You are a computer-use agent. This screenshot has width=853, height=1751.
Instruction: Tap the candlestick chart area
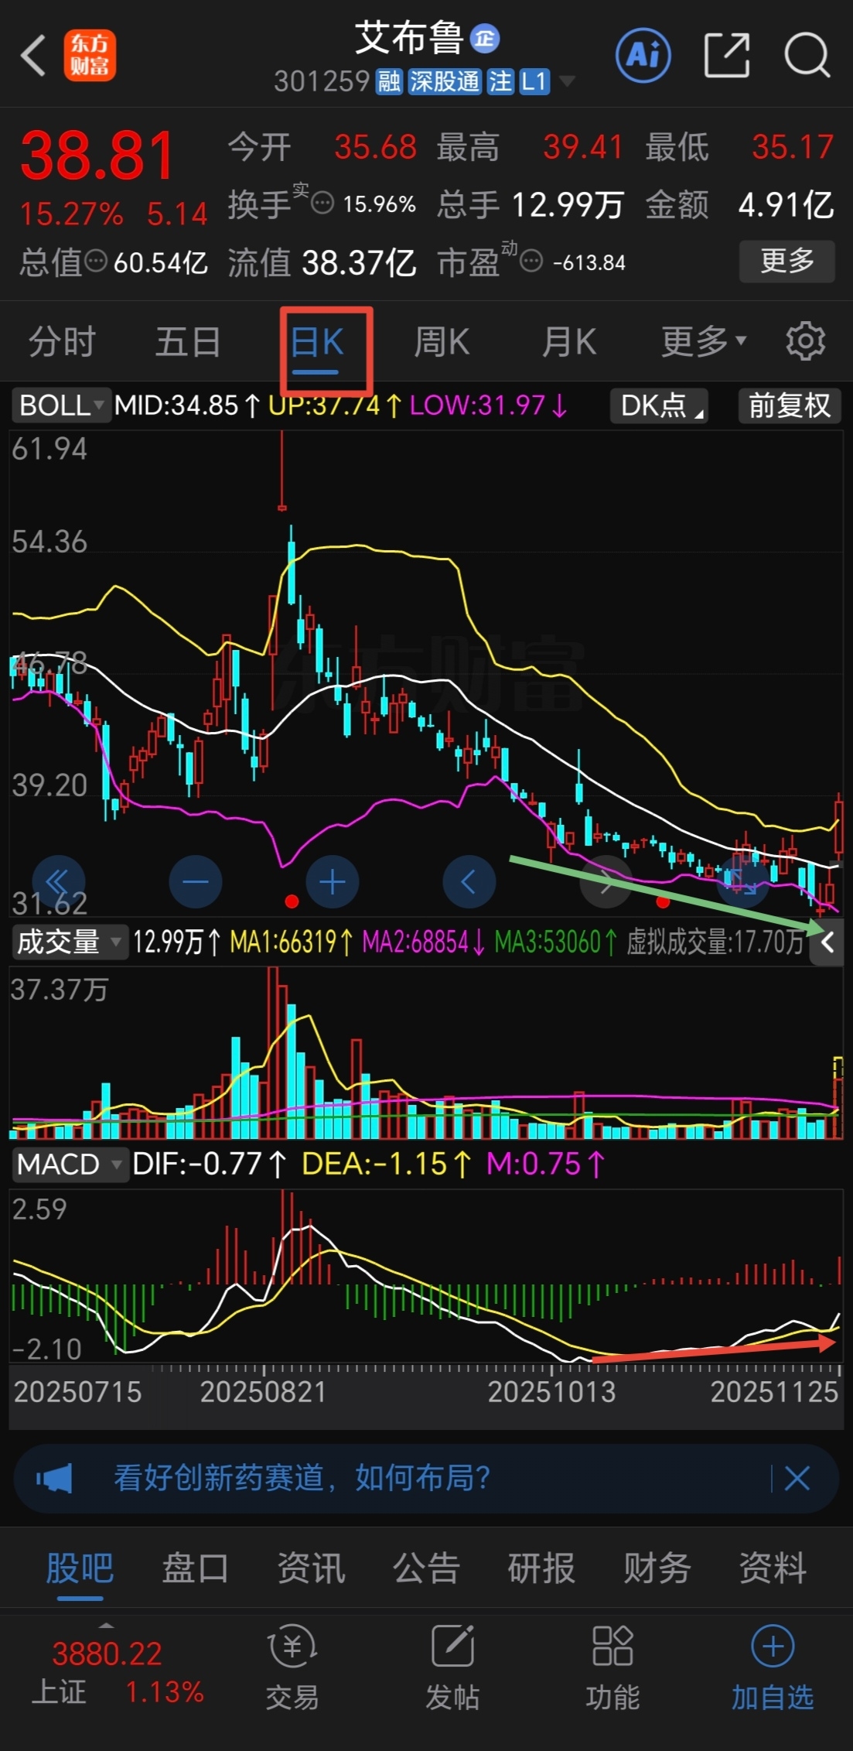(426, 673)
